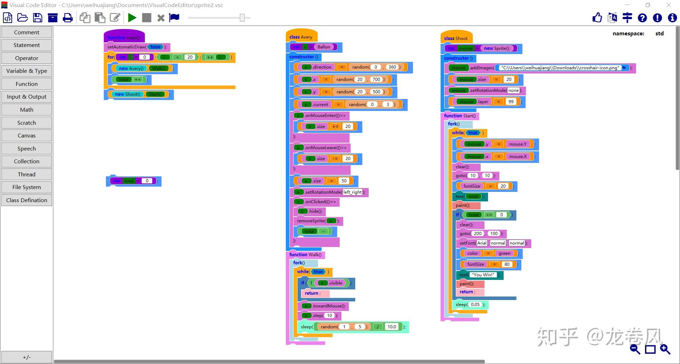Open the Statement block category
Image resolution: width=680 pixels, height=364 pixels.
tap(27, 45)
